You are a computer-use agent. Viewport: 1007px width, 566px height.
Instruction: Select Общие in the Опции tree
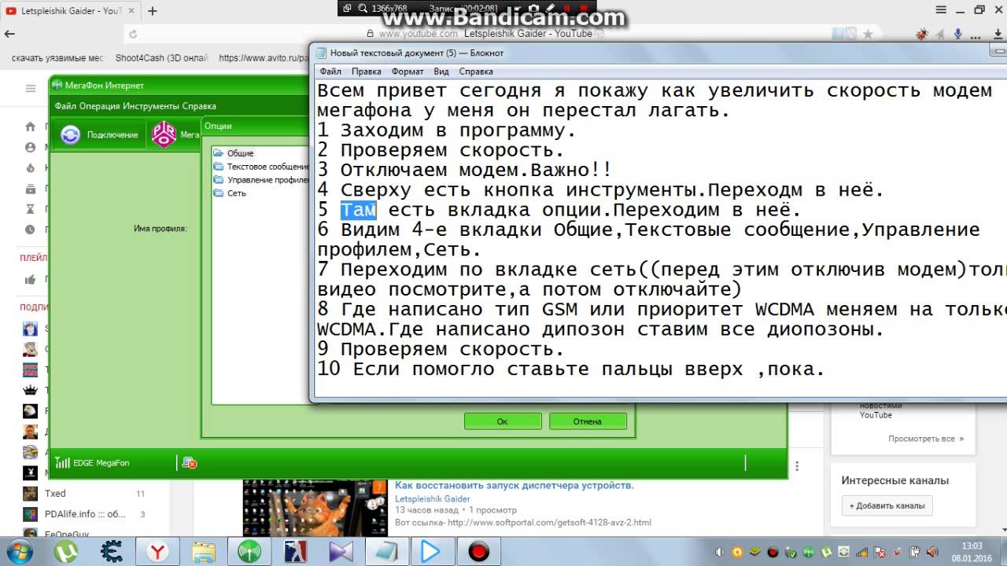coord(240,153)
